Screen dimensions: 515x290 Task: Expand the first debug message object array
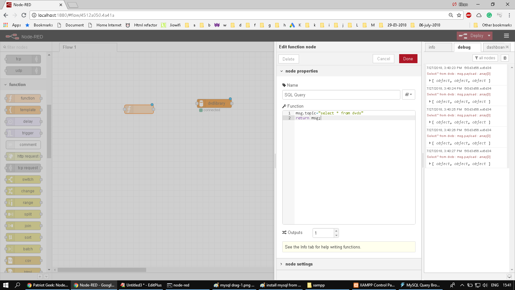coord(431,81)
